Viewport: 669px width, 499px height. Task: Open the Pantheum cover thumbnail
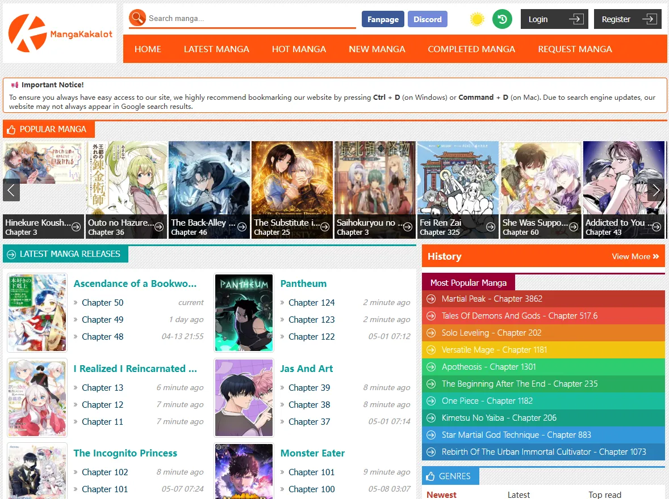tap(244, 313)
